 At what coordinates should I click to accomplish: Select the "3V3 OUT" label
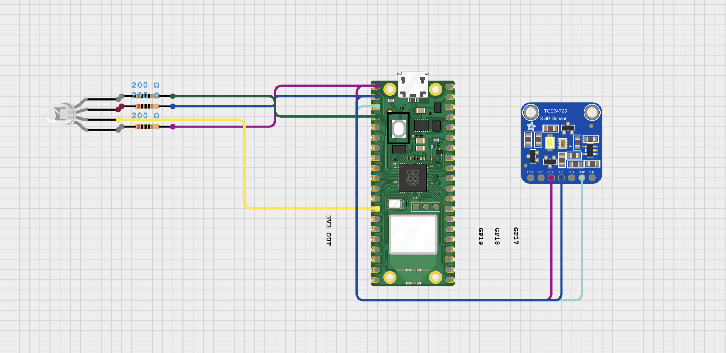(329, 230)
